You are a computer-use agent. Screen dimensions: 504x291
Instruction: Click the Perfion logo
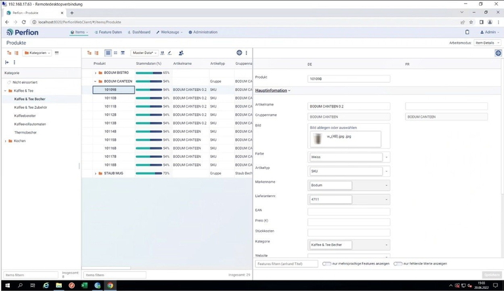click(x=22, y=32)
